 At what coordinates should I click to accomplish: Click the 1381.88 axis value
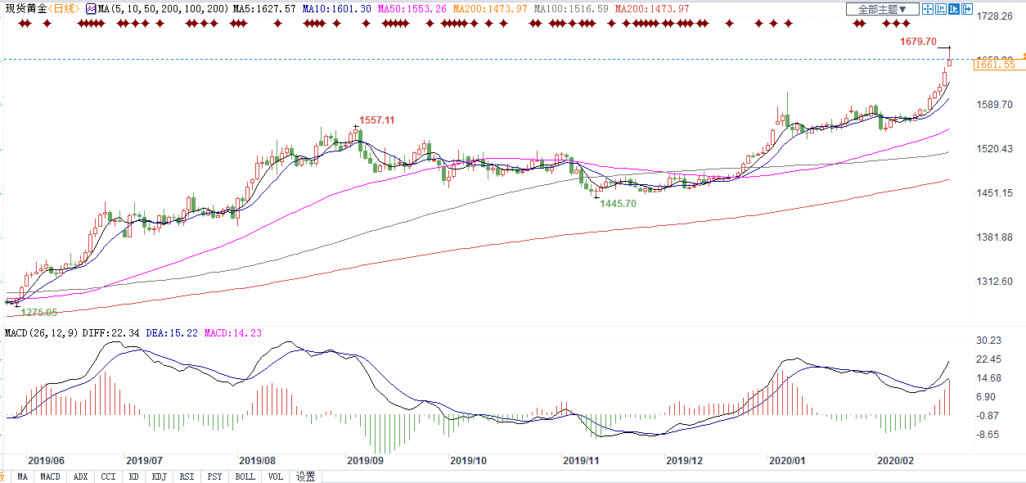coord(994,237)
